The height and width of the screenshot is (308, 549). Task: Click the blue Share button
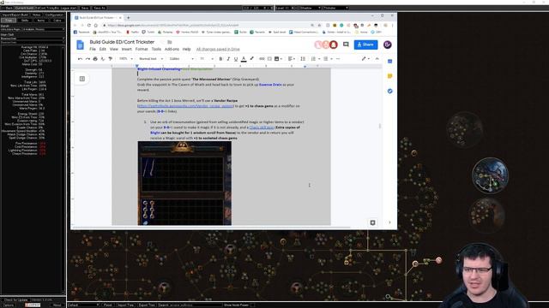click(365, 44)
